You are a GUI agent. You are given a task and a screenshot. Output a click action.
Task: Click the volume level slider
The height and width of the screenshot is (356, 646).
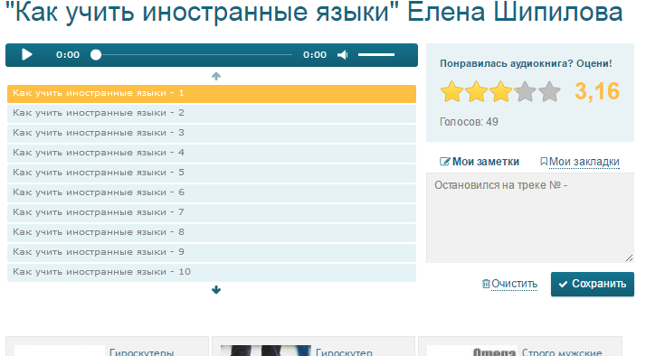(x=376, y=55)
